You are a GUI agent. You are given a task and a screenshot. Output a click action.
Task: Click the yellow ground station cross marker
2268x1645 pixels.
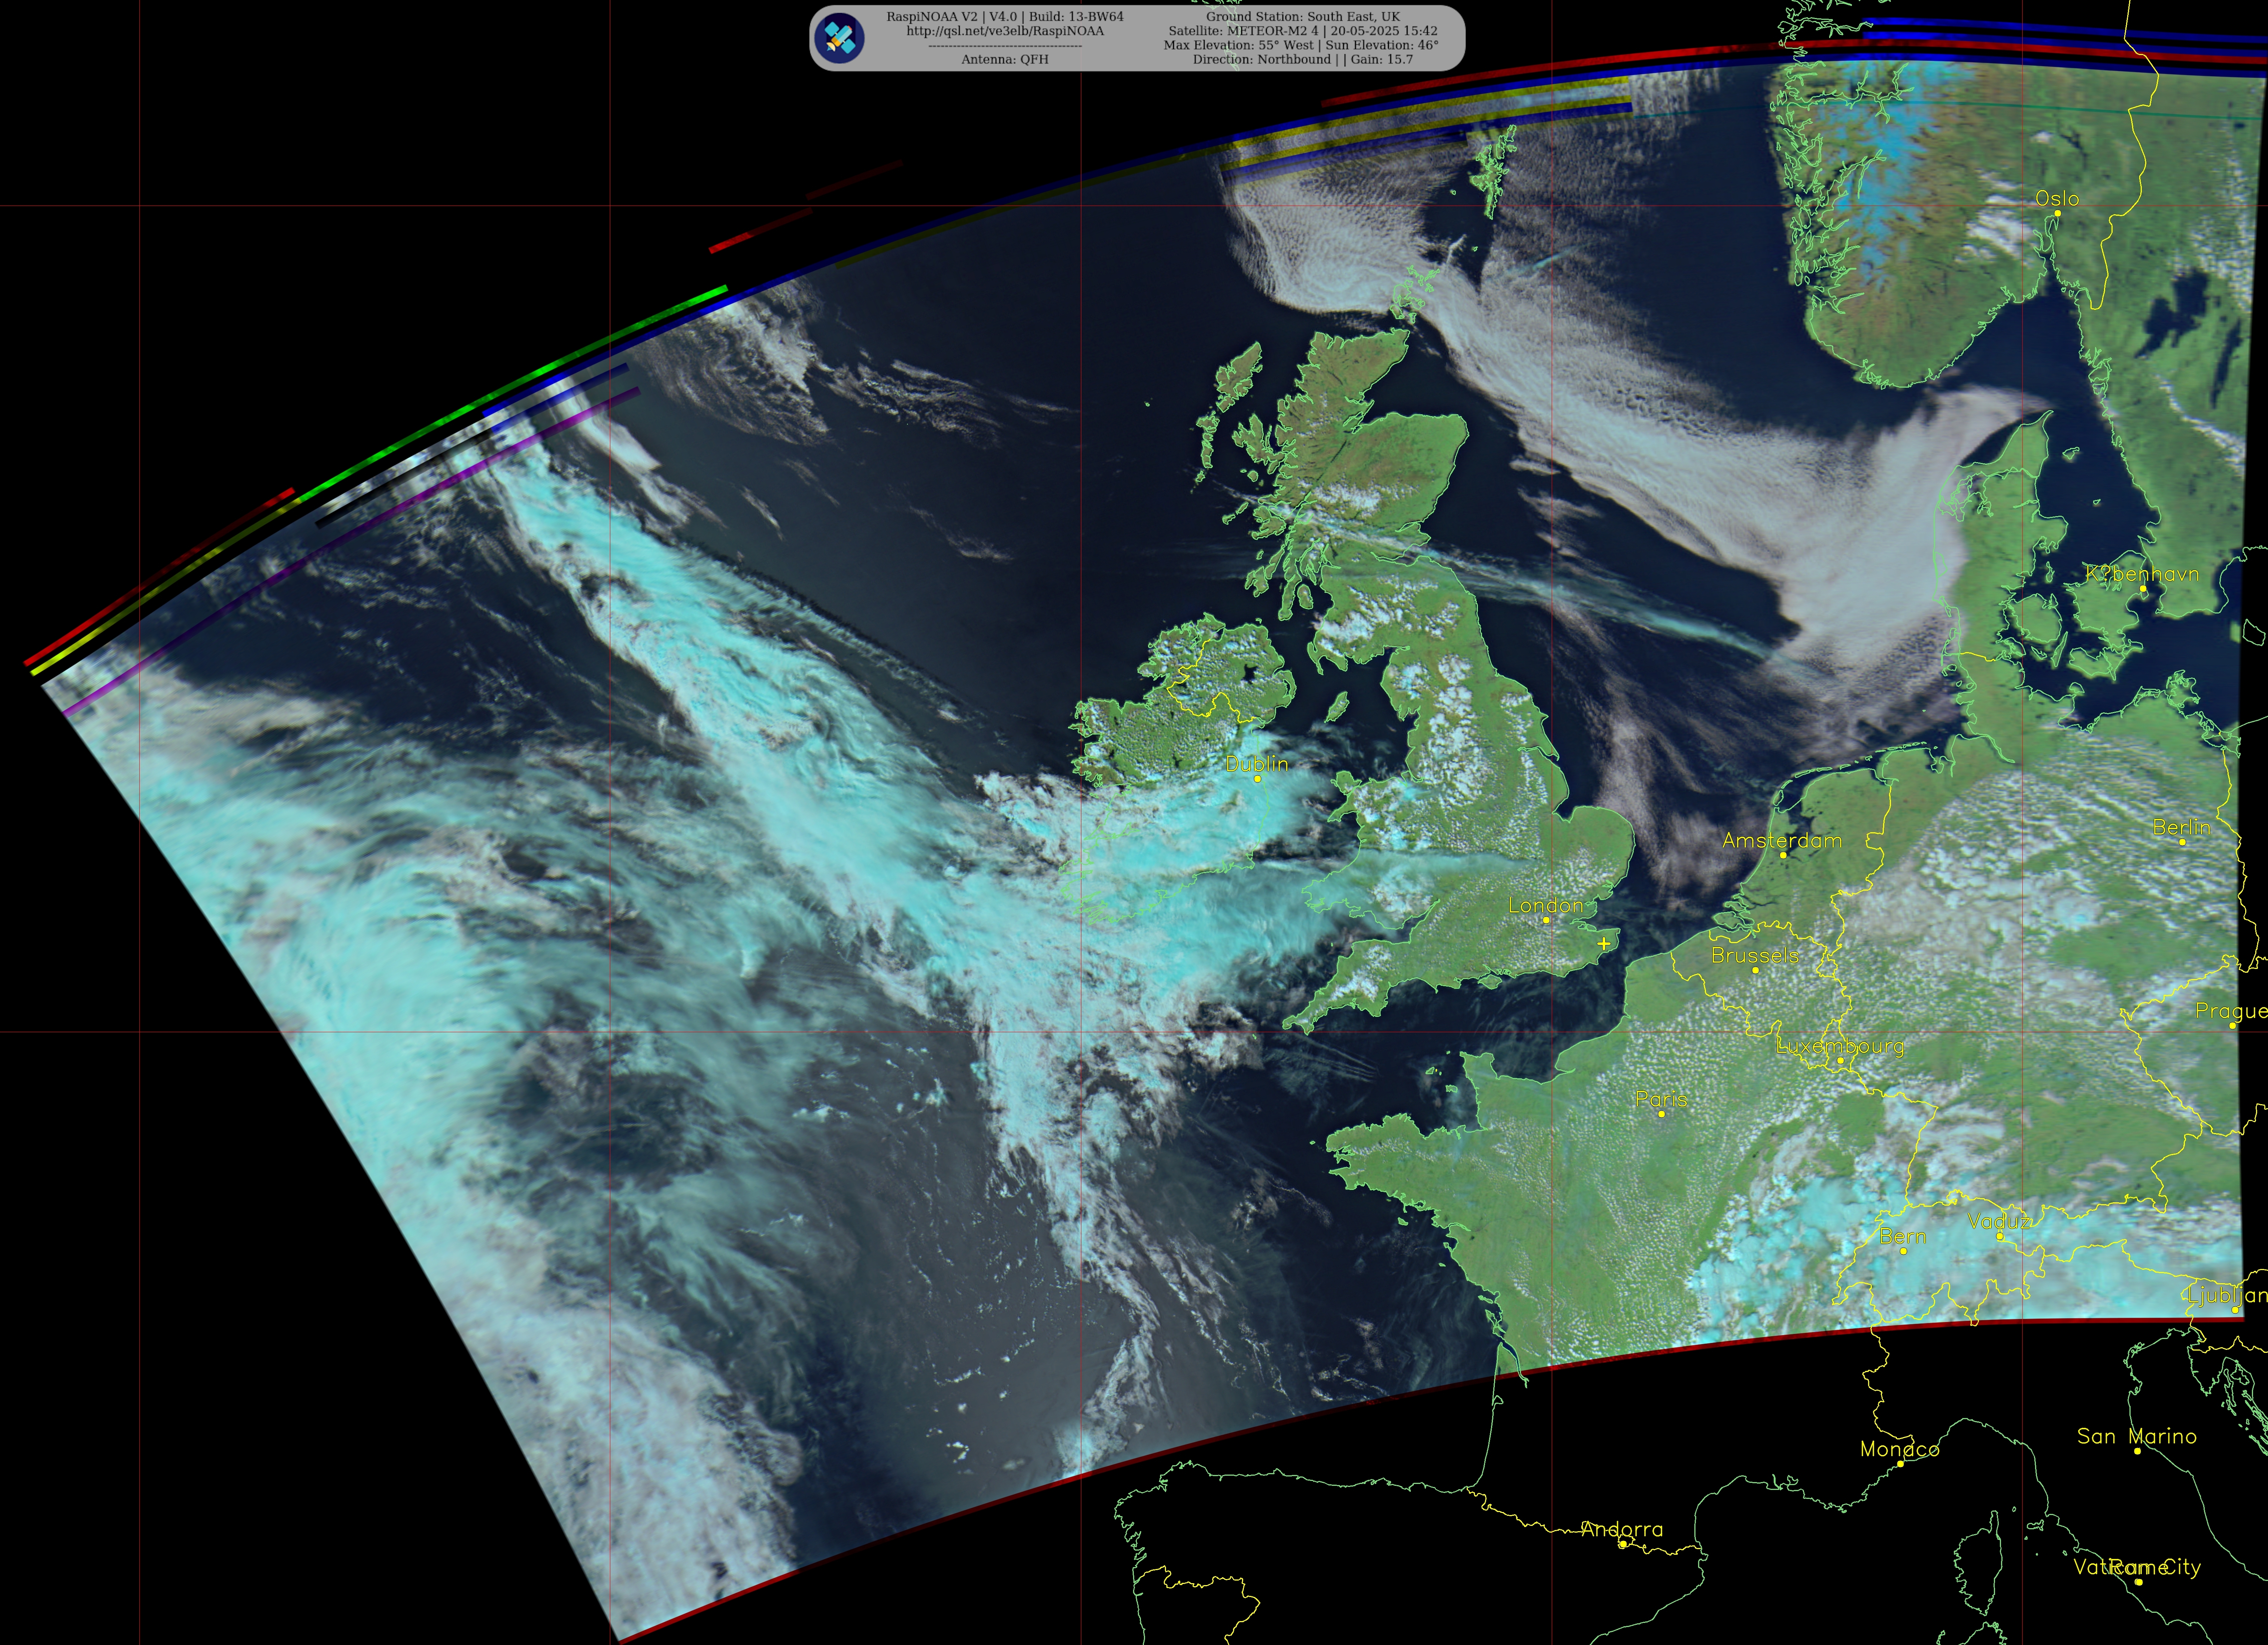coord(1604,943)
